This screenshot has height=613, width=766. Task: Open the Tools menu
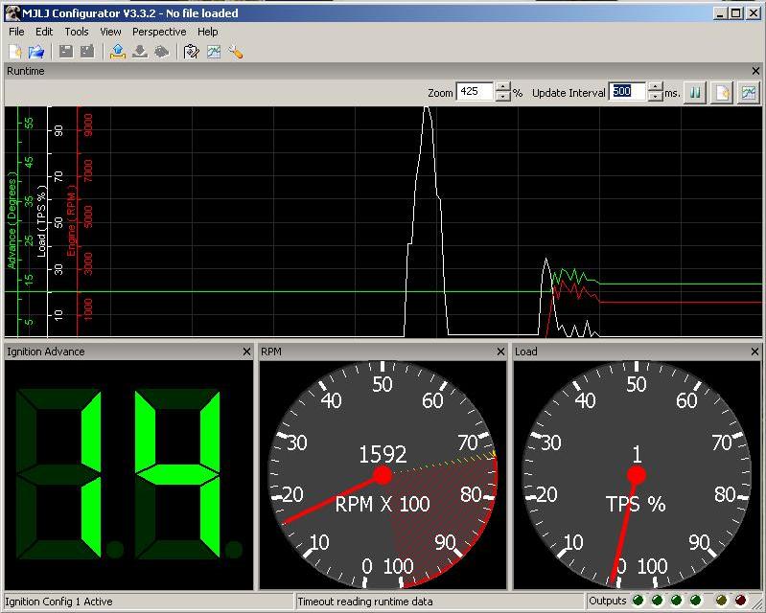coord(77,32)
